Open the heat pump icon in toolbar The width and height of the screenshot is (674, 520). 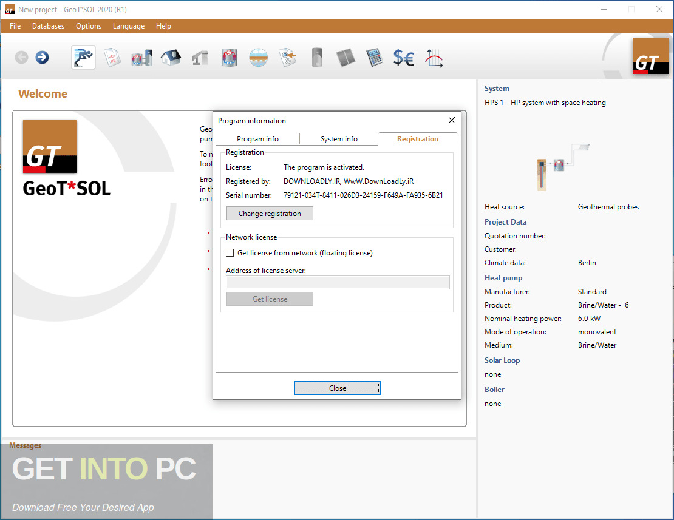230,58
